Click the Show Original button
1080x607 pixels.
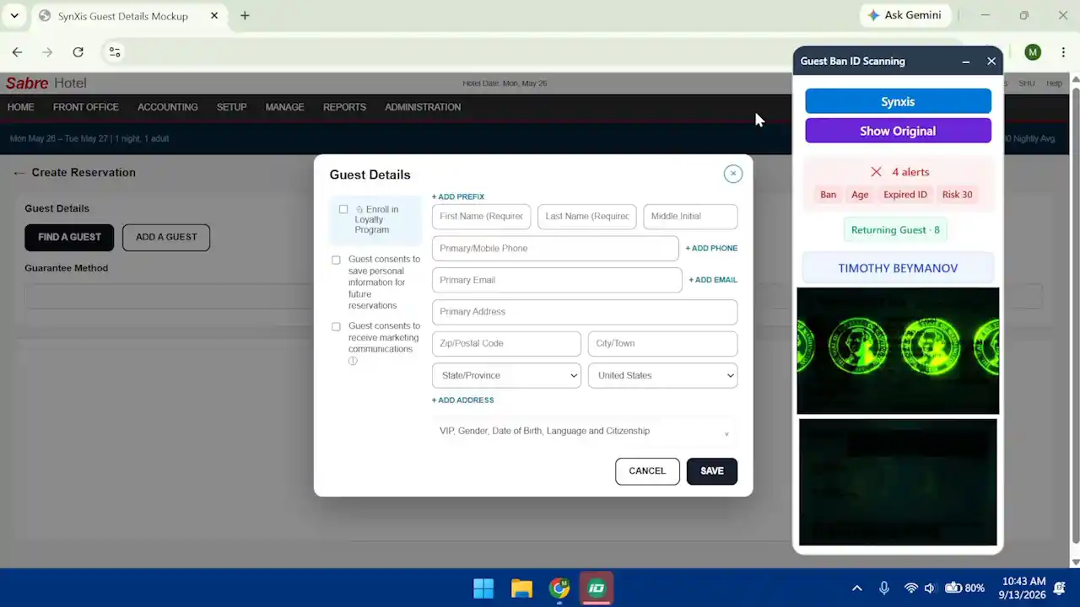coord(898,131)
